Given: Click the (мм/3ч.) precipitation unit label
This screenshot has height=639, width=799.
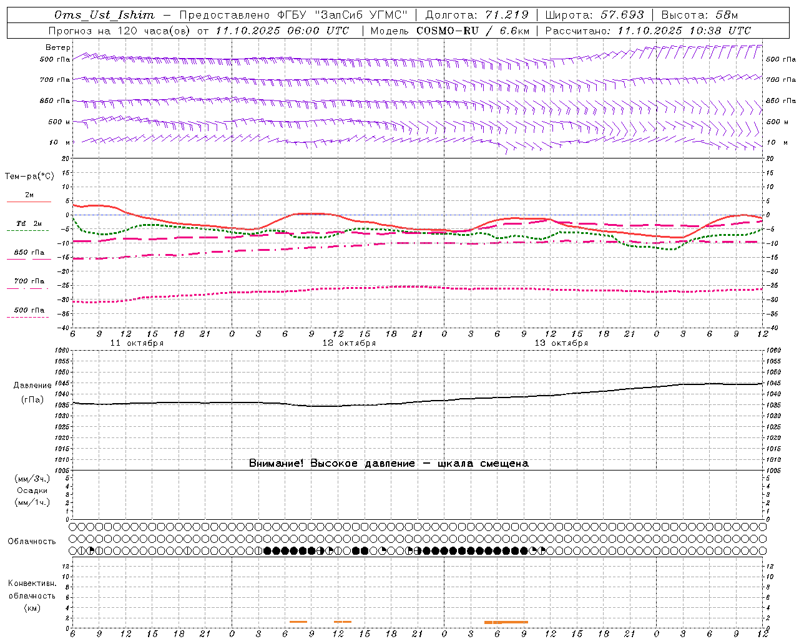Looking at the screenshot, I should 32,479.
